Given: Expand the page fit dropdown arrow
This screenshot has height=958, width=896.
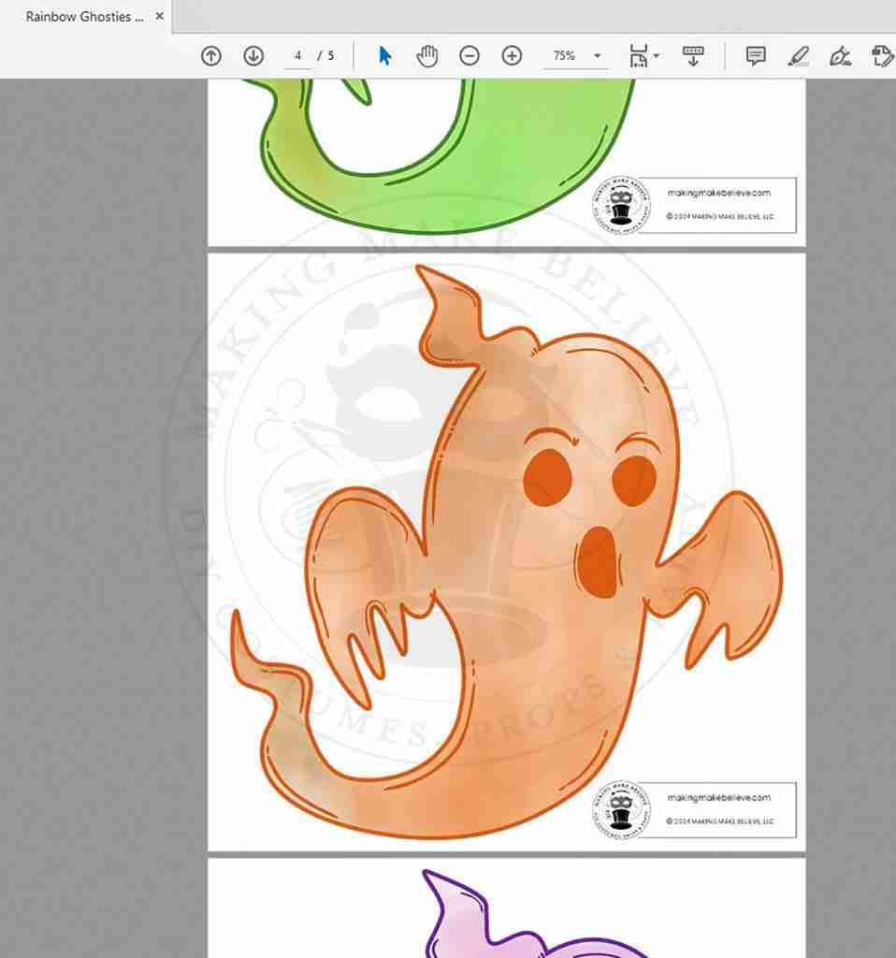Looking at the screenshot, I should (x=657, y=56).
